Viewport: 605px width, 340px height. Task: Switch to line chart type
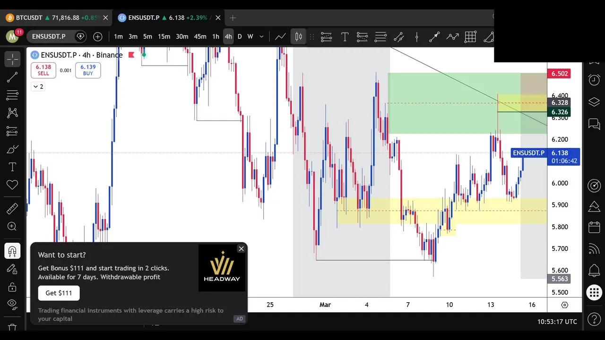(x=280, y=36)
